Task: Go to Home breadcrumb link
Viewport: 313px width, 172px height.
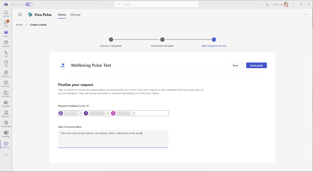Action: click(19, 25)
